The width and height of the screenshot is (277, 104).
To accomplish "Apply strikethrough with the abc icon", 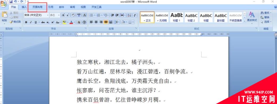I will tap(43, 22).
